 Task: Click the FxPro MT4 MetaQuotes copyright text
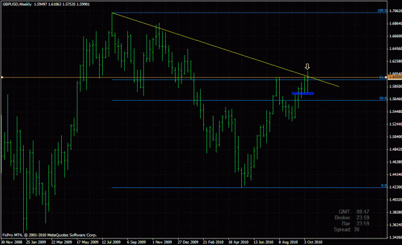[x=50, y=235]
